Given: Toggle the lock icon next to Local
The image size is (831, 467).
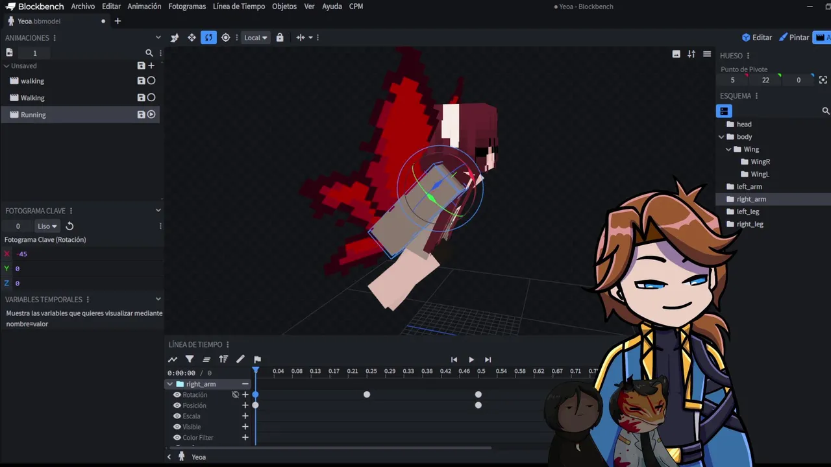Looking at the screenshot, I should tap(280, 38).
